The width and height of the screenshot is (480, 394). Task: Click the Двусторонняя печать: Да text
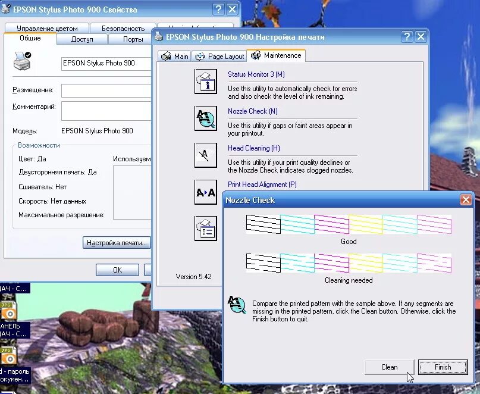(x=58, y=172)
